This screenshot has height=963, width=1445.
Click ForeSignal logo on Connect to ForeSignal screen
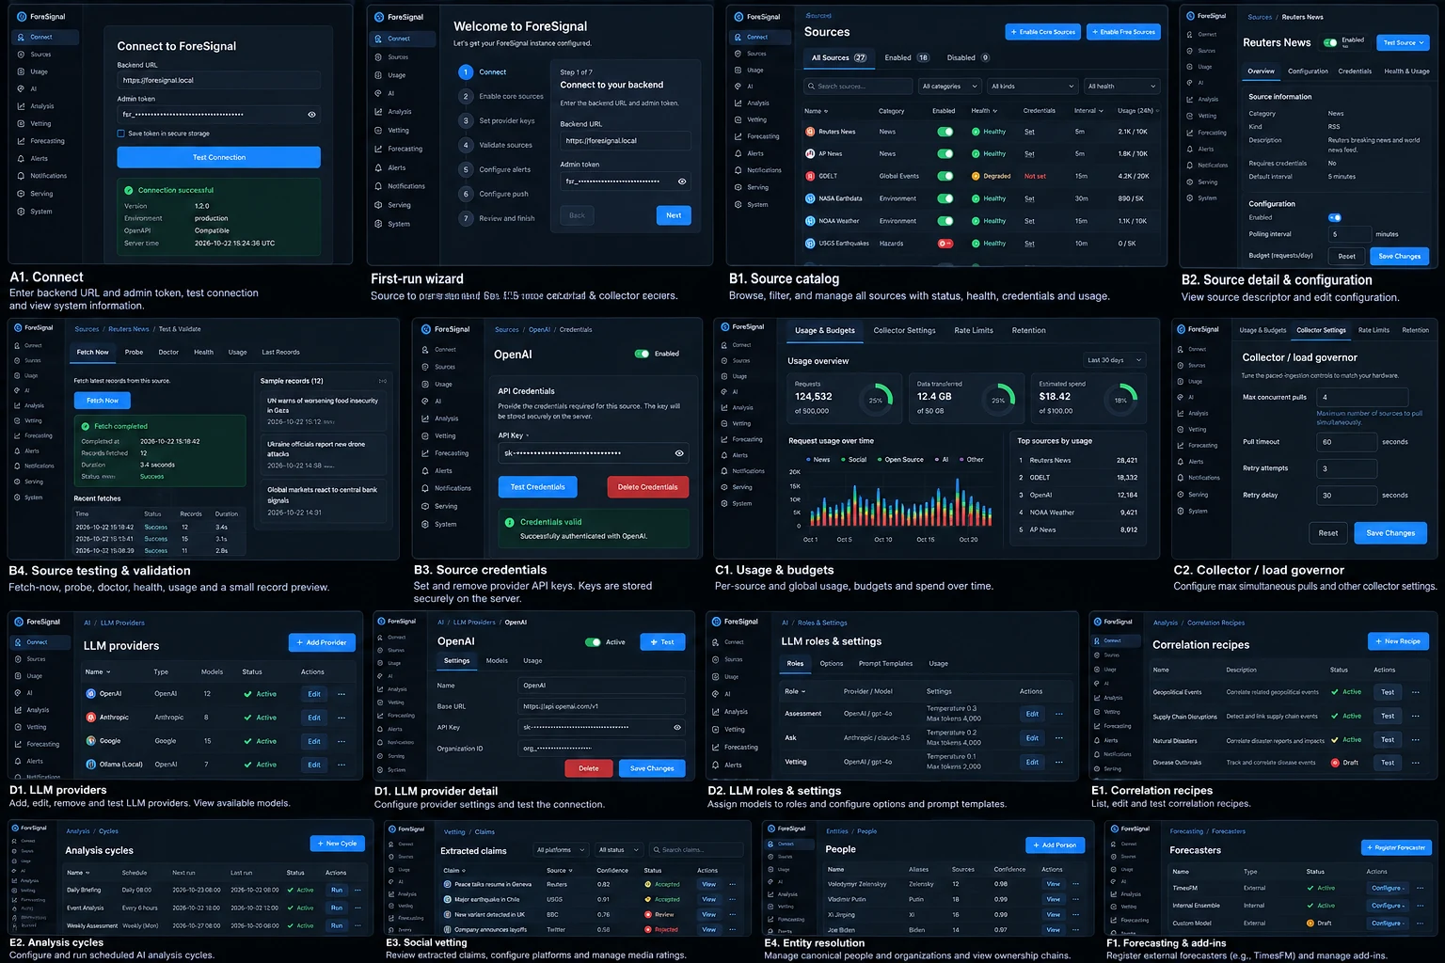click(x=22, y=17)
